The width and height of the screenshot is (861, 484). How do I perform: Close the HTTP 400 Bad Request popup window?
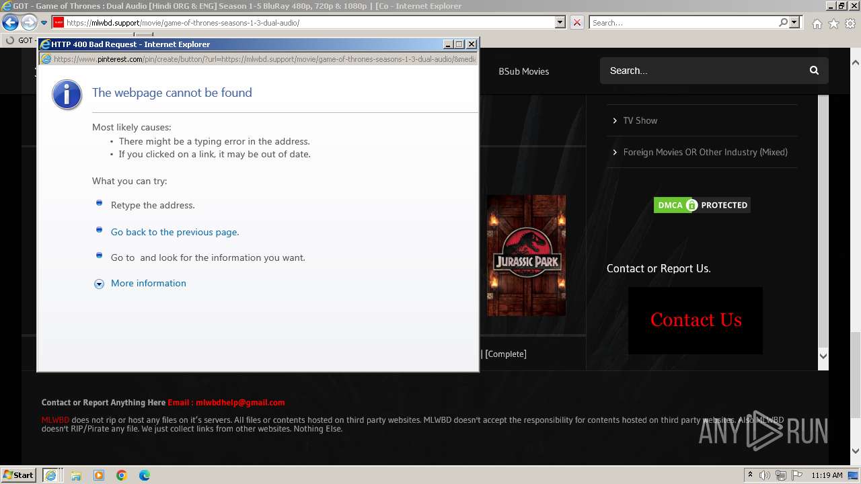(x=472, y=44)
